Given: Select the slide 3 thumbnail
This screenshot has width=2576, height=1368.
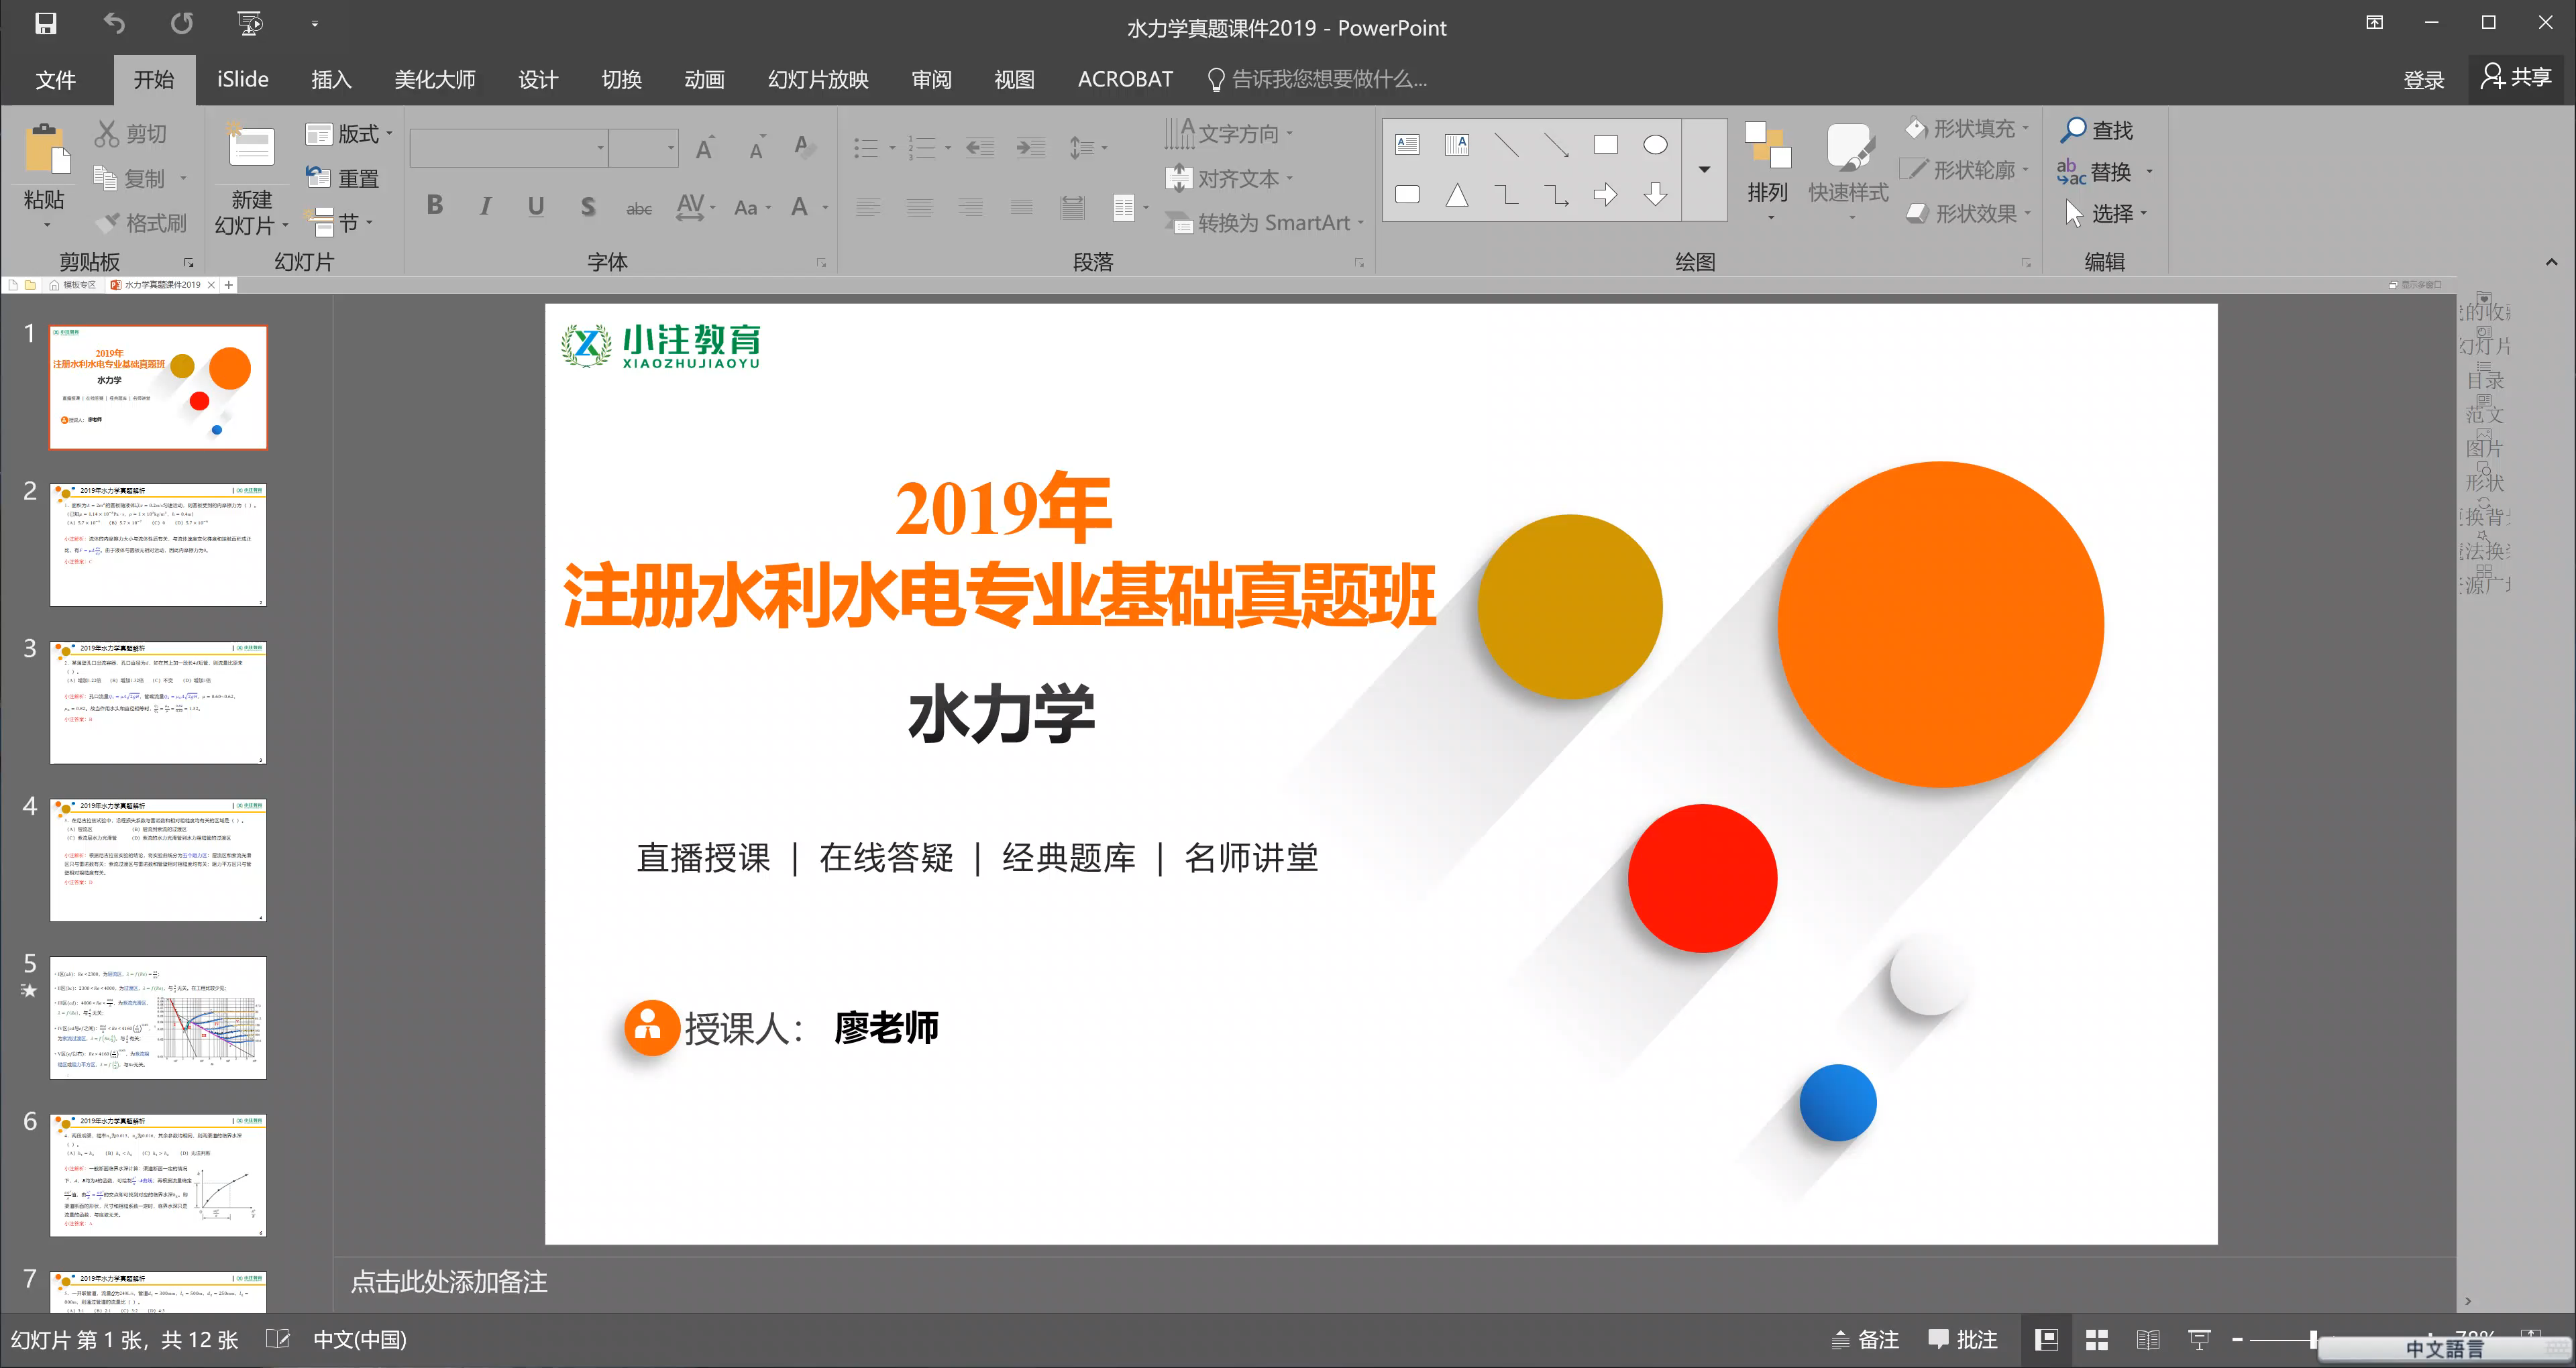Looking at the screenshot, I should click(x=158, y=702).
